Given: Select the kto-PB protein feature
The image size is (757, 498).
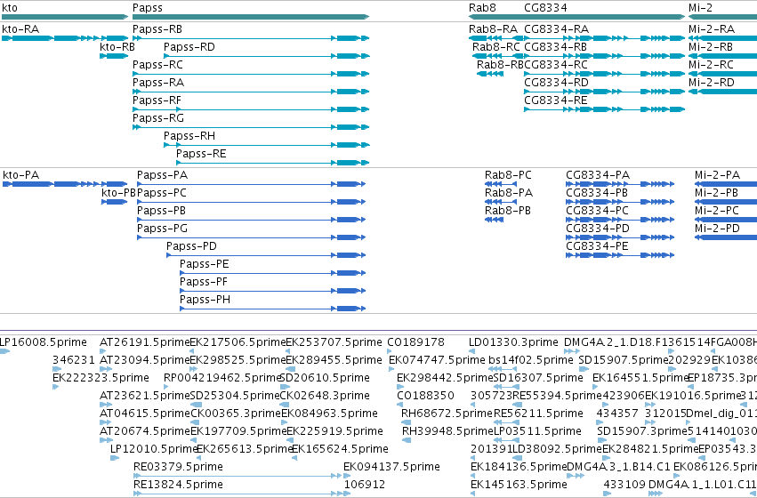Looking at the screenshot, I should pyautogui.click(x=115, y=202).
